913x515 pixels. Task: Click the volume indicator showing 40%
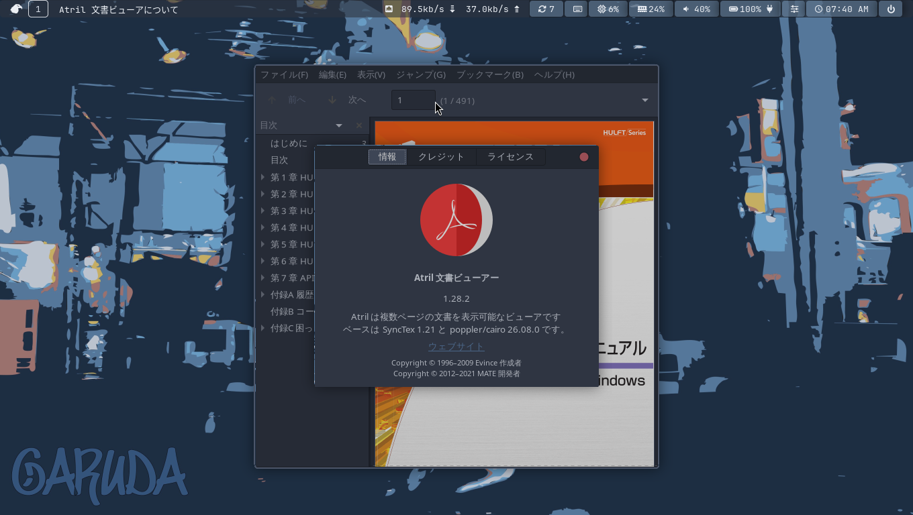coord(696,9)
